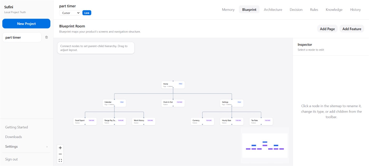Select the Currency feature node

click(x=203, y=121)
